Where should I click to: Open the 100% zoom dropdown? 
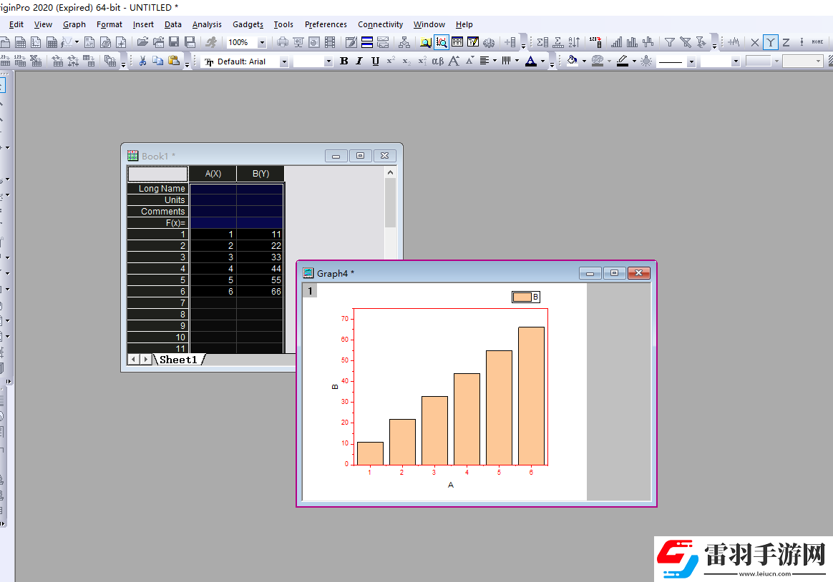[x=261, y=43]
